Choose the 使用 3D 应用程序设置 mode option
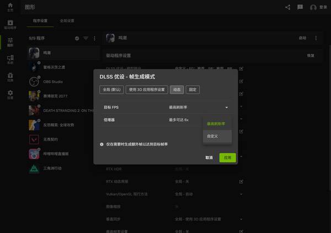This screenshot has height=233, width=331. pos(147,90)
